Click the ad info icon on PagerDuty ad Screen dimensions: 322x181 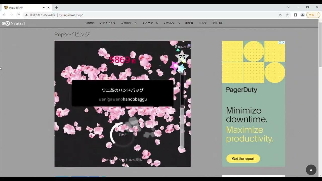280,43
